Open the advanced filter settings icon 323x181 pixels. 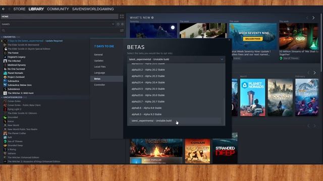click(x=122, y=30)
